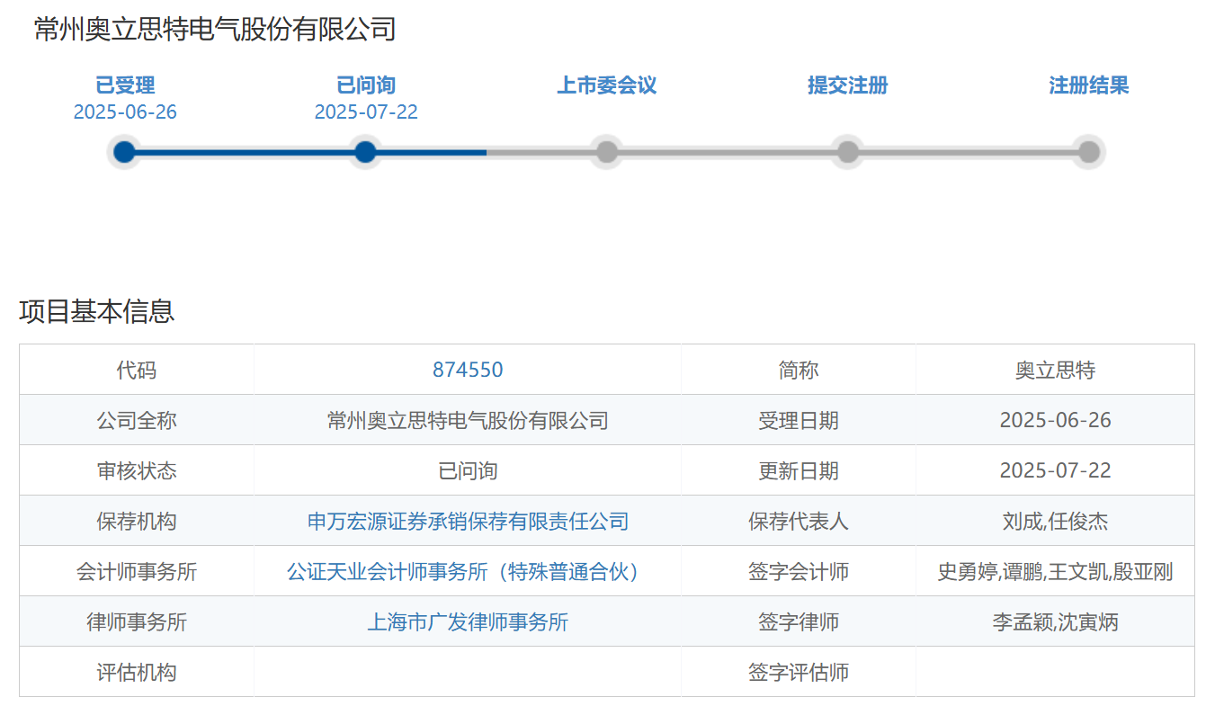
Task: Select the 注册结果 stage label
Action: [x=1089, y=85]
